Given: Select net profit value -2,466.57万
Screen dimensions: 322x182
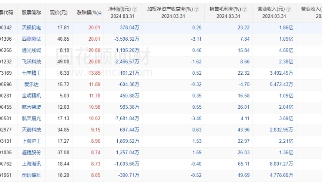Looking at the screenshot, I should (x=127, y=61).
